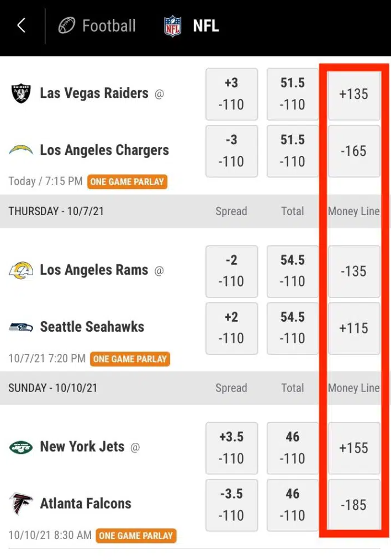
Task: Tap the back arrow icon
Action: (x=21, y=26)
